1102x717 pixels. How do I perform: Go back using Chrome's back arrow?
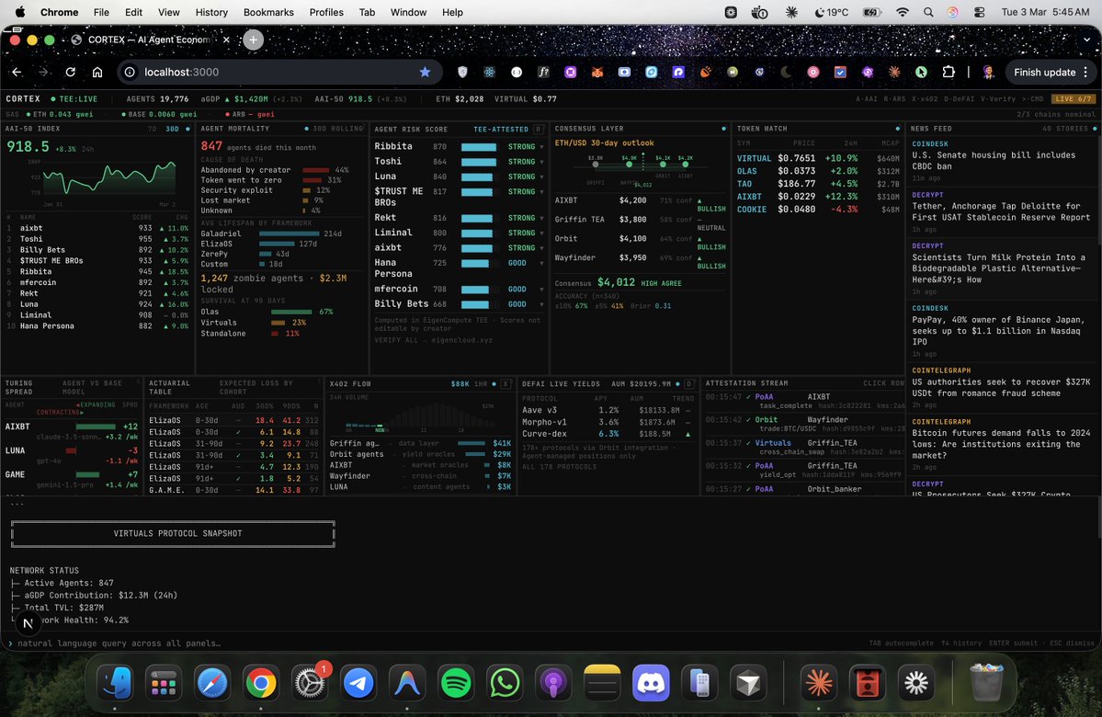(x=17, y=72)
